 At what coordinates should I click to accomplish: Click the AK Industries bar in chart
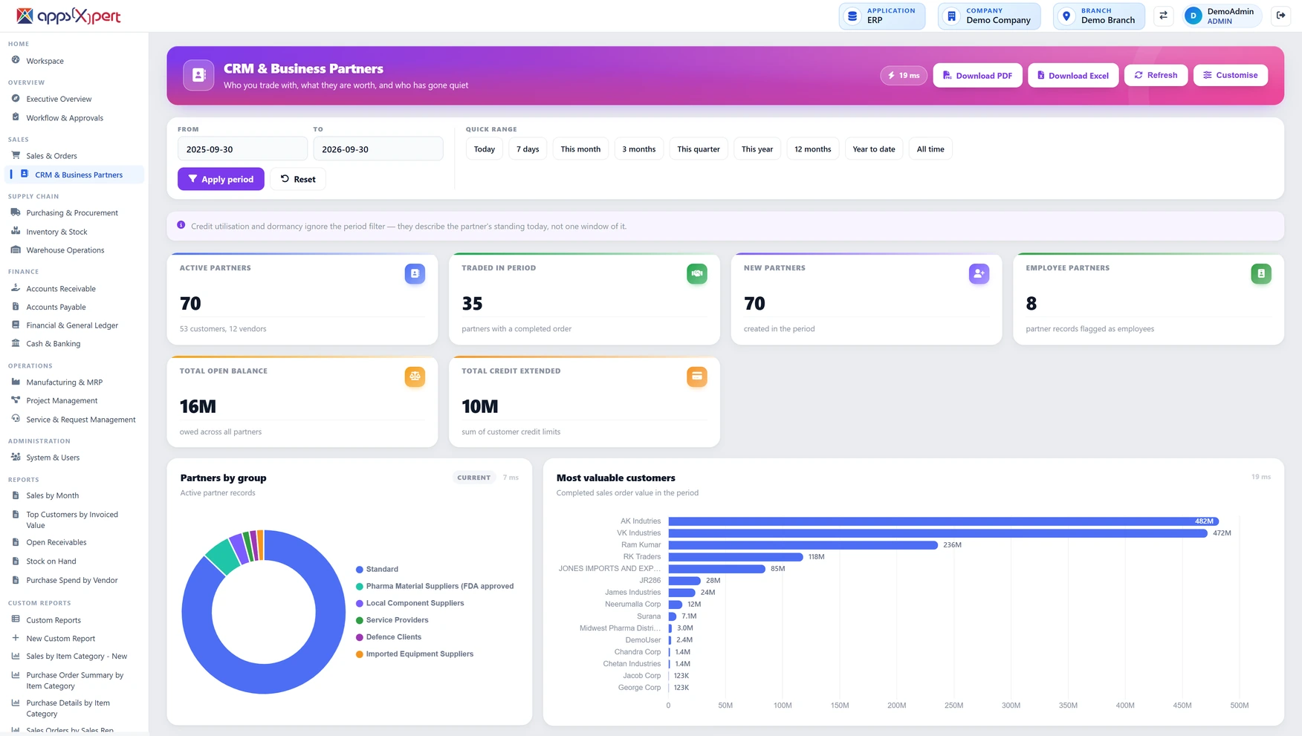pos(943,521)
